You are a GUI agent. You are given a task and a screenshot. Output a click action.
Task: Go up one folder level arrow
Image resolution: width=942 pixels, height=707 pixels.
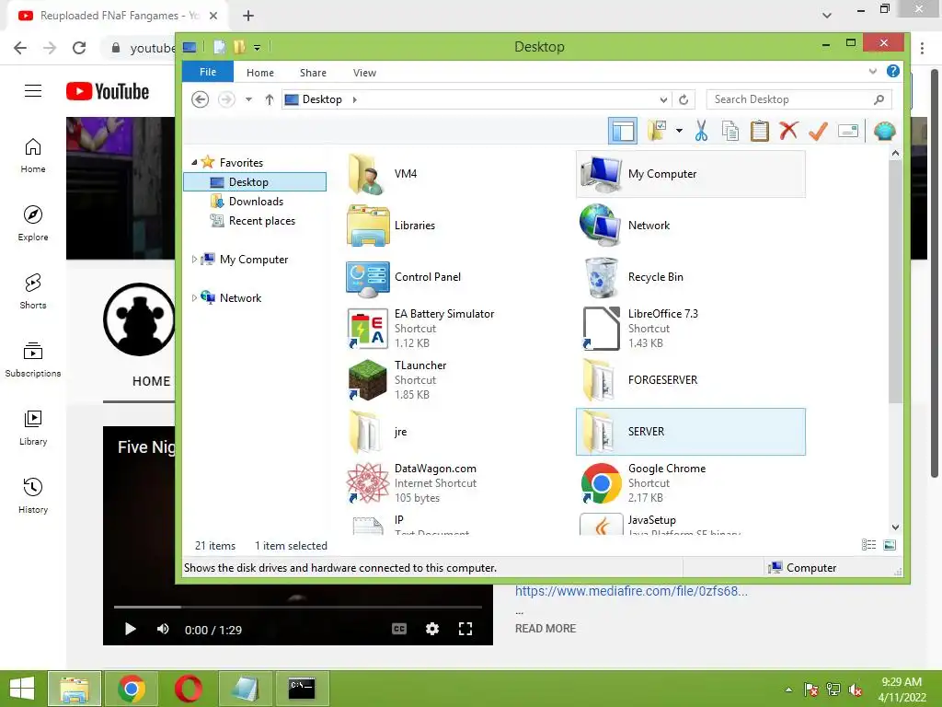pos(270,99)
